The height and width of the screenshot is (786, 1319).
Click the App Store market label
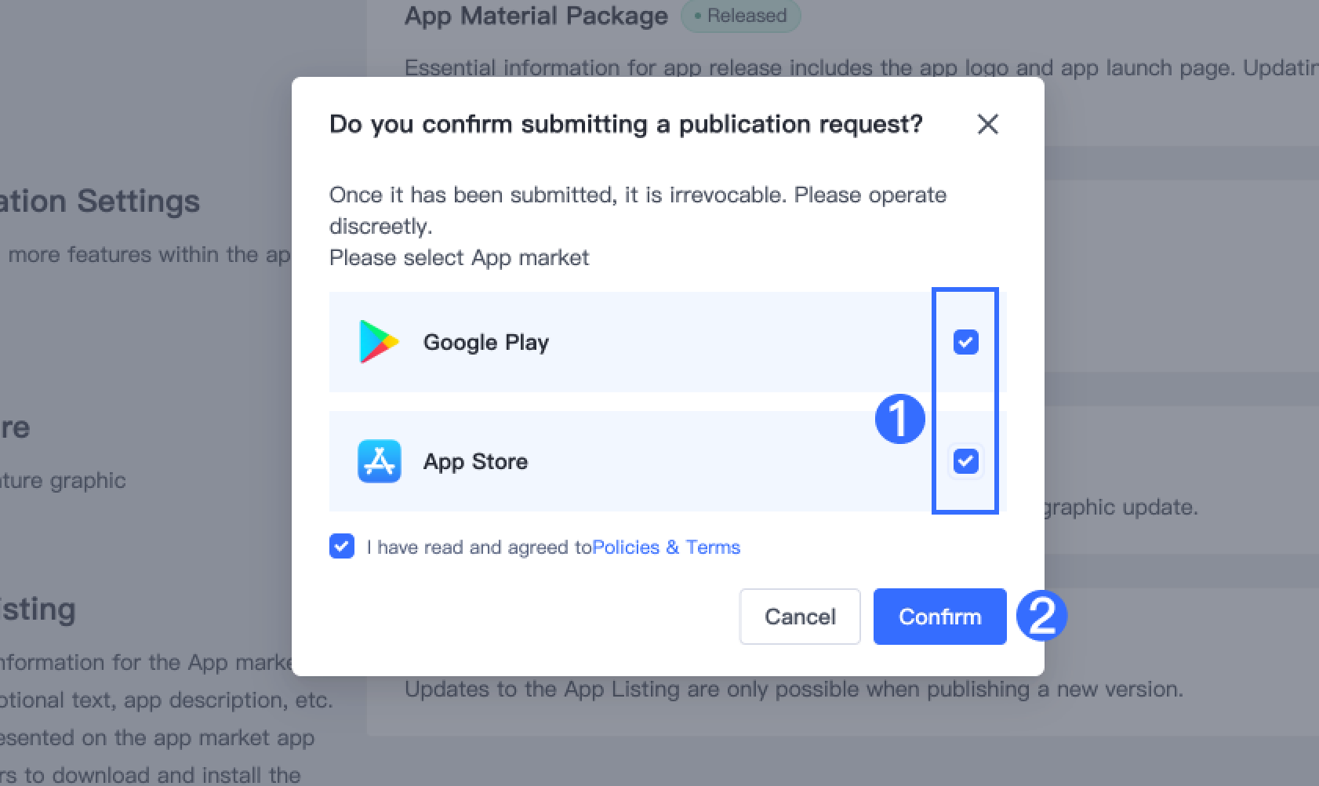tap(475, 461)
